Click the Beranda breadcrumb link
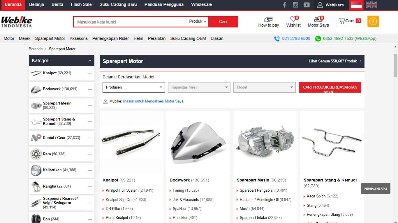Viewport: 398px width, 223px height. click(36, 49)
